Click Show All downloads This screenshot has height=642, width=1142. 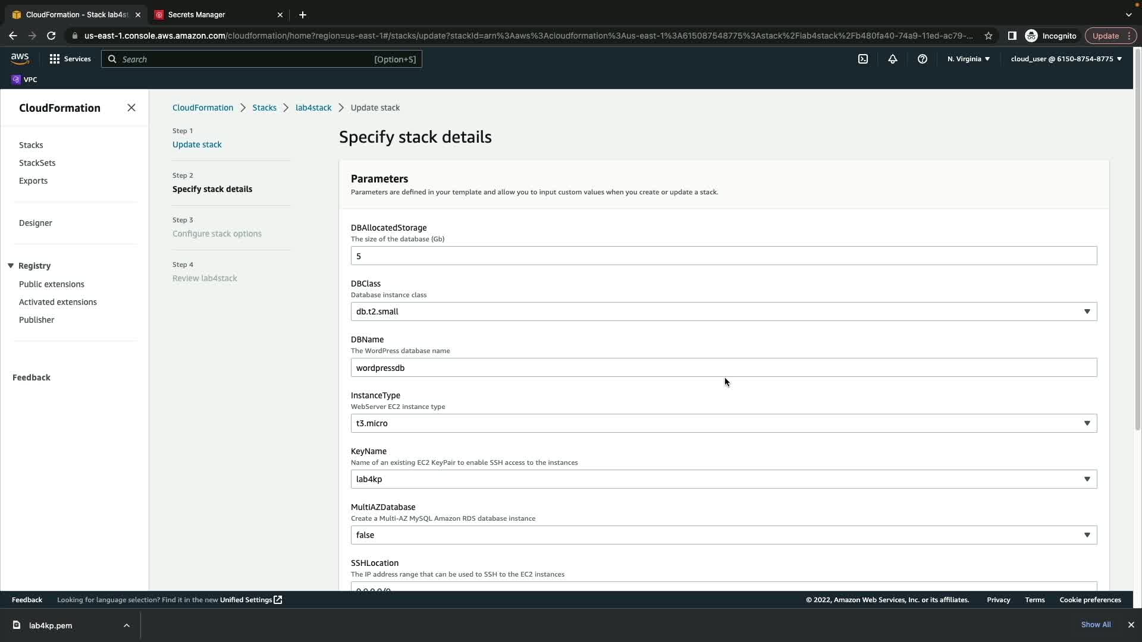tap(1096, 625)
